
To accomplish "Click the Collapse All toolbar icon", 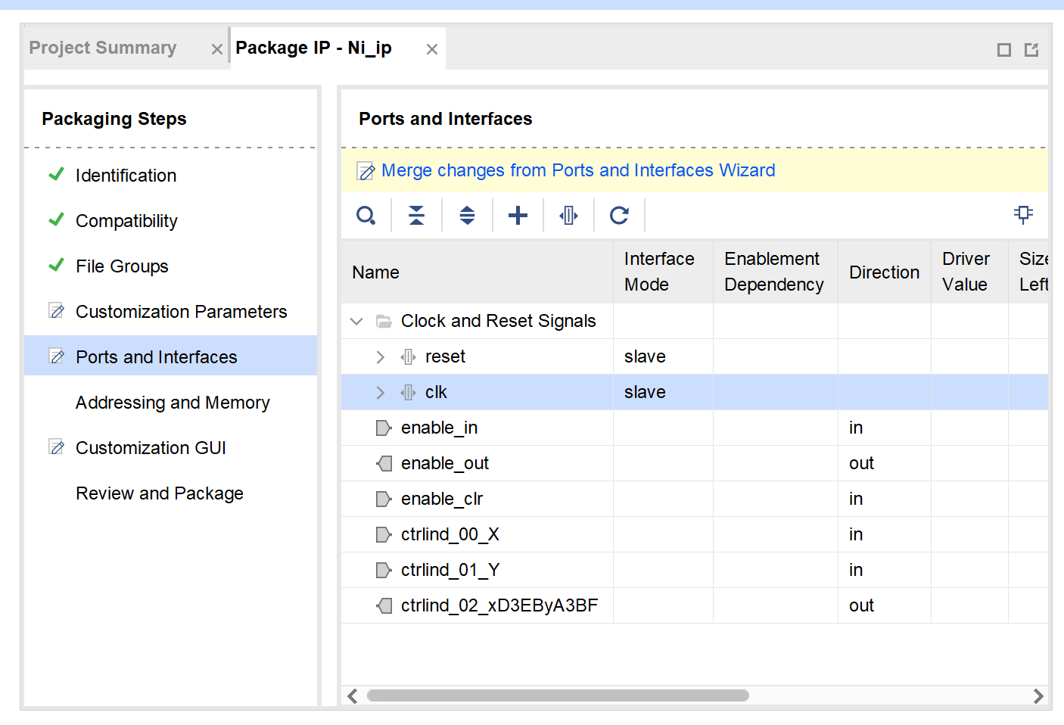I will 416,216.
